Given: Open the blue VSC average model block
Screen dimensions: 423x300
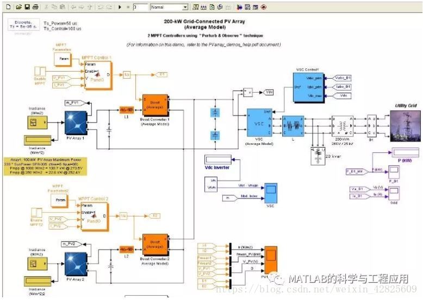Looking at the screenshot, I should coord(259,123).
